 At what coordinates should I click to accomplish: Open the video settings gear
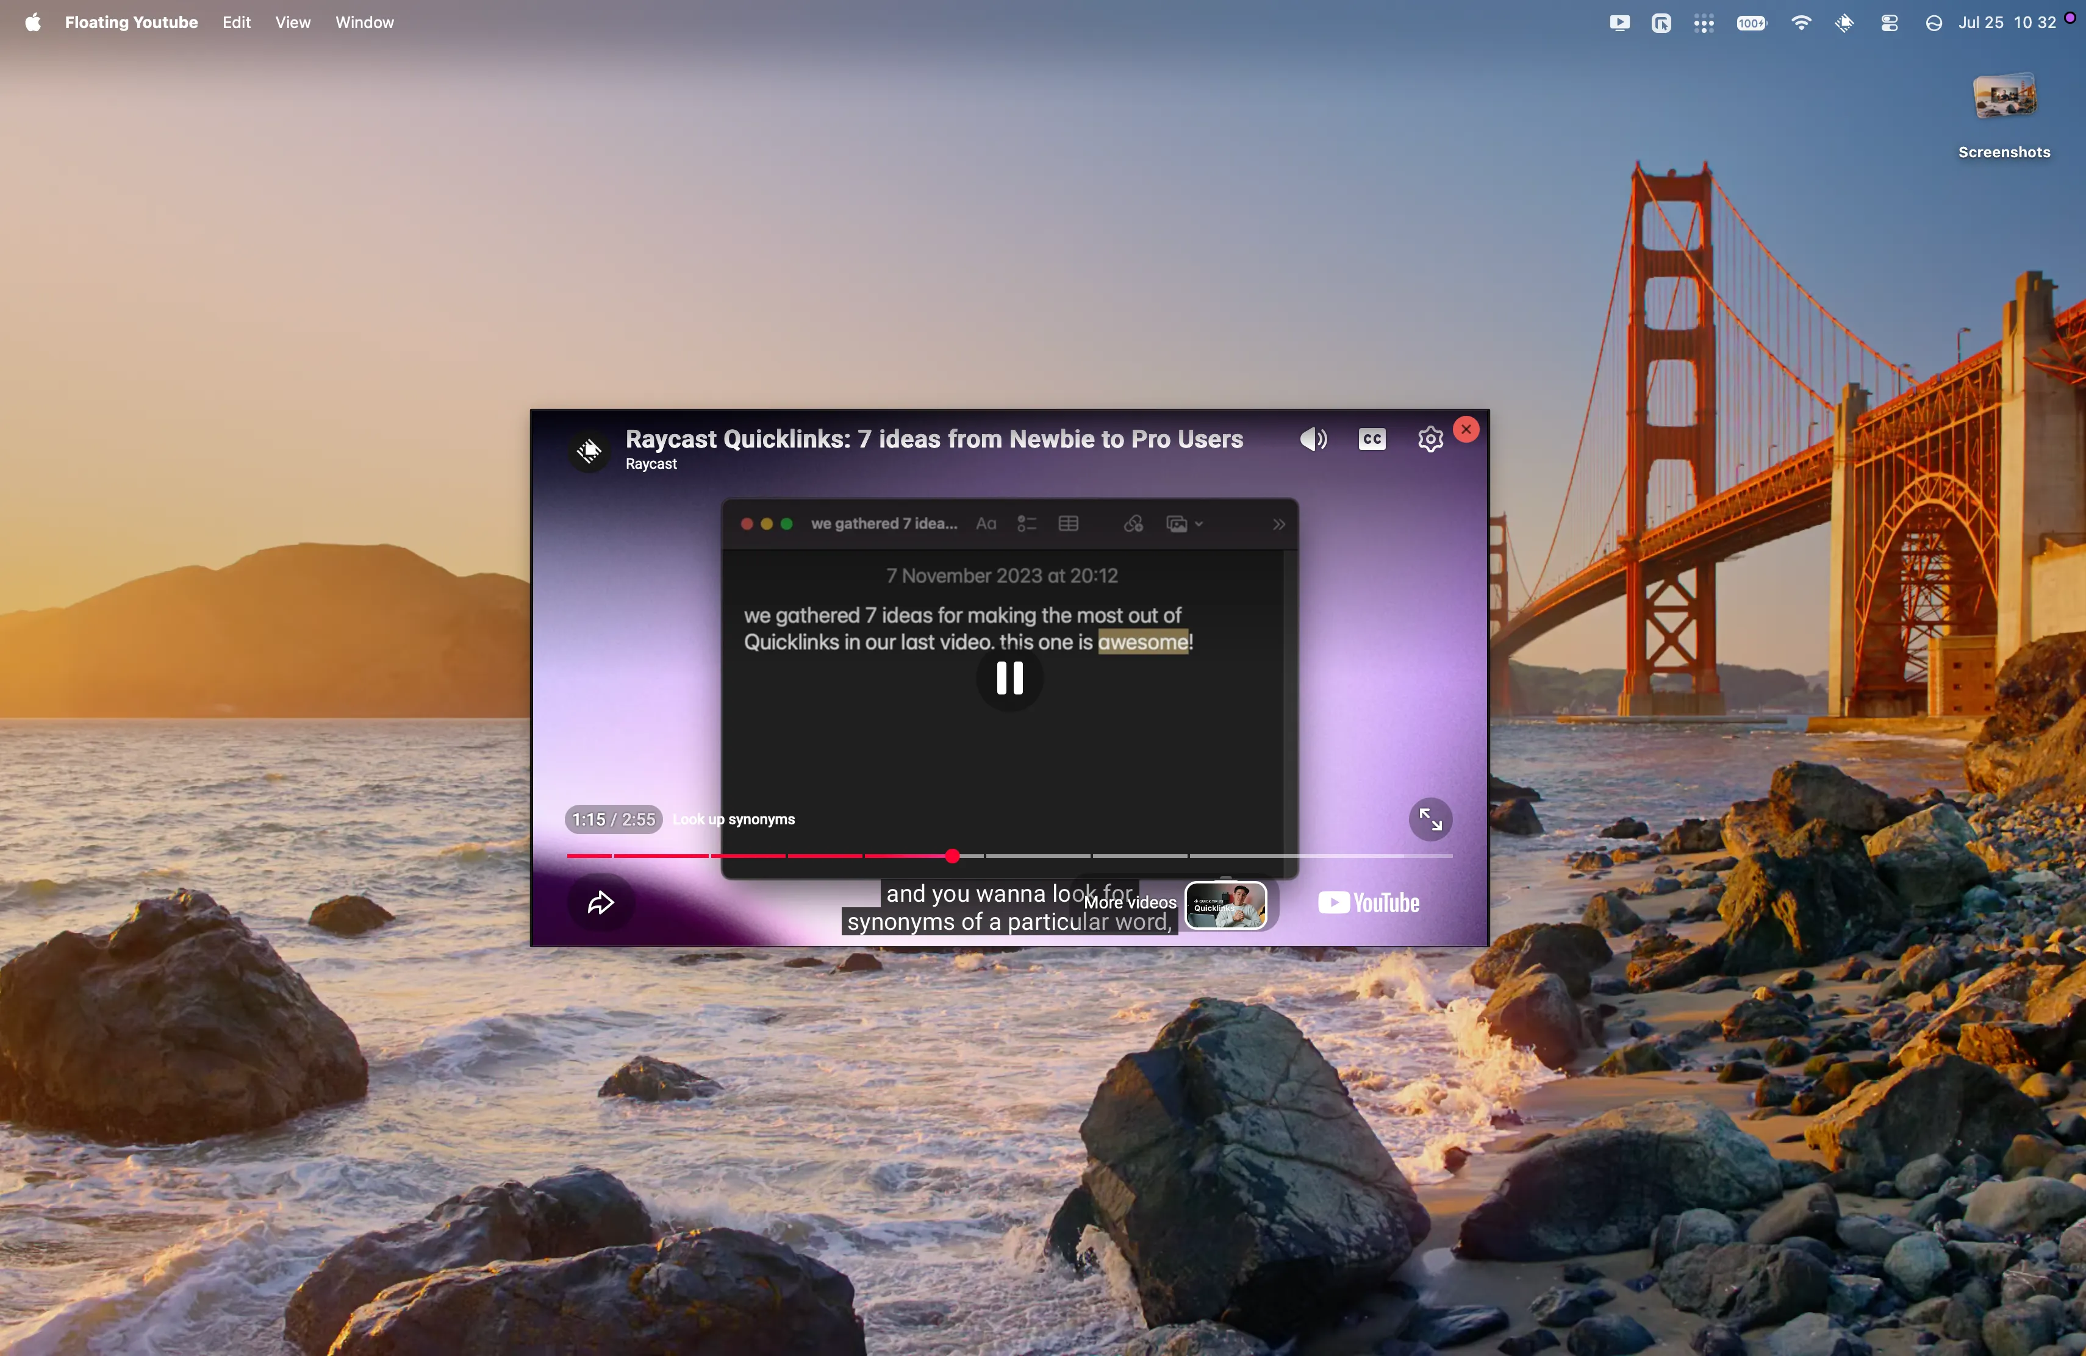pos(1430,440)
